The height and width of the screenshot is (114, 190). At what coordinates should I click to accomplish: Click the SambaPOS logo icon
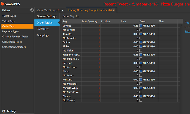pyautogui.click(x=2, y=4)
